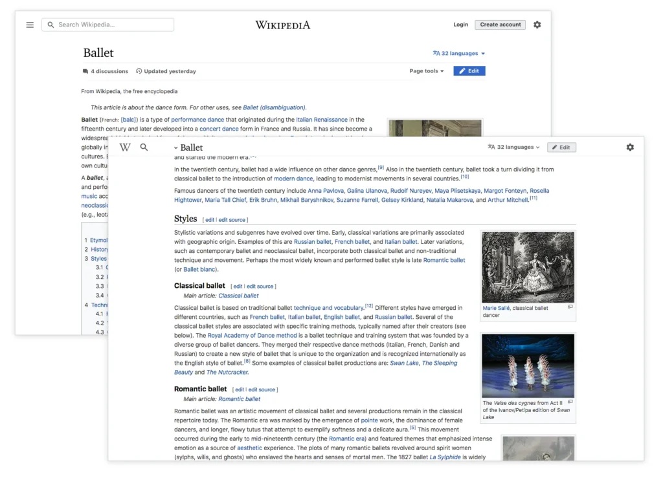The image size is (663, 478).
Task: Open the Swan Lake stage photo thumbnail
Action: [528, 365]
